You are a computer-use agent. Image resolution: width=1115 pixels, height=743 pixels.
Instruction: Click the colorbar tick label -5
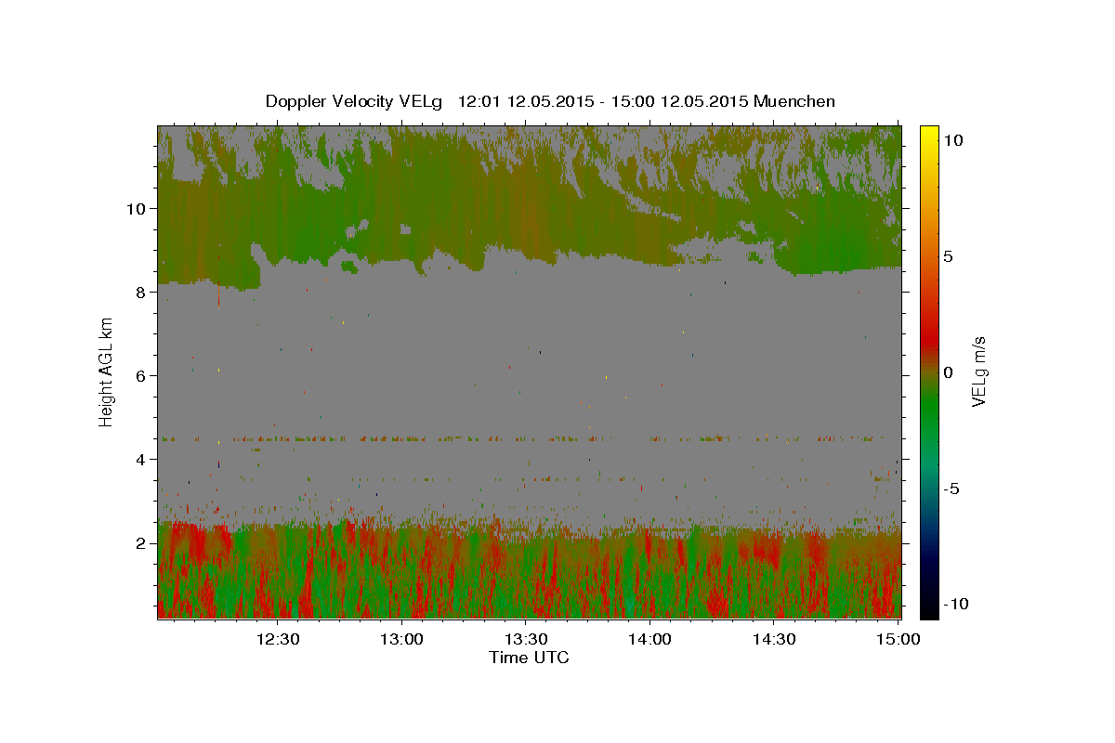951,489
